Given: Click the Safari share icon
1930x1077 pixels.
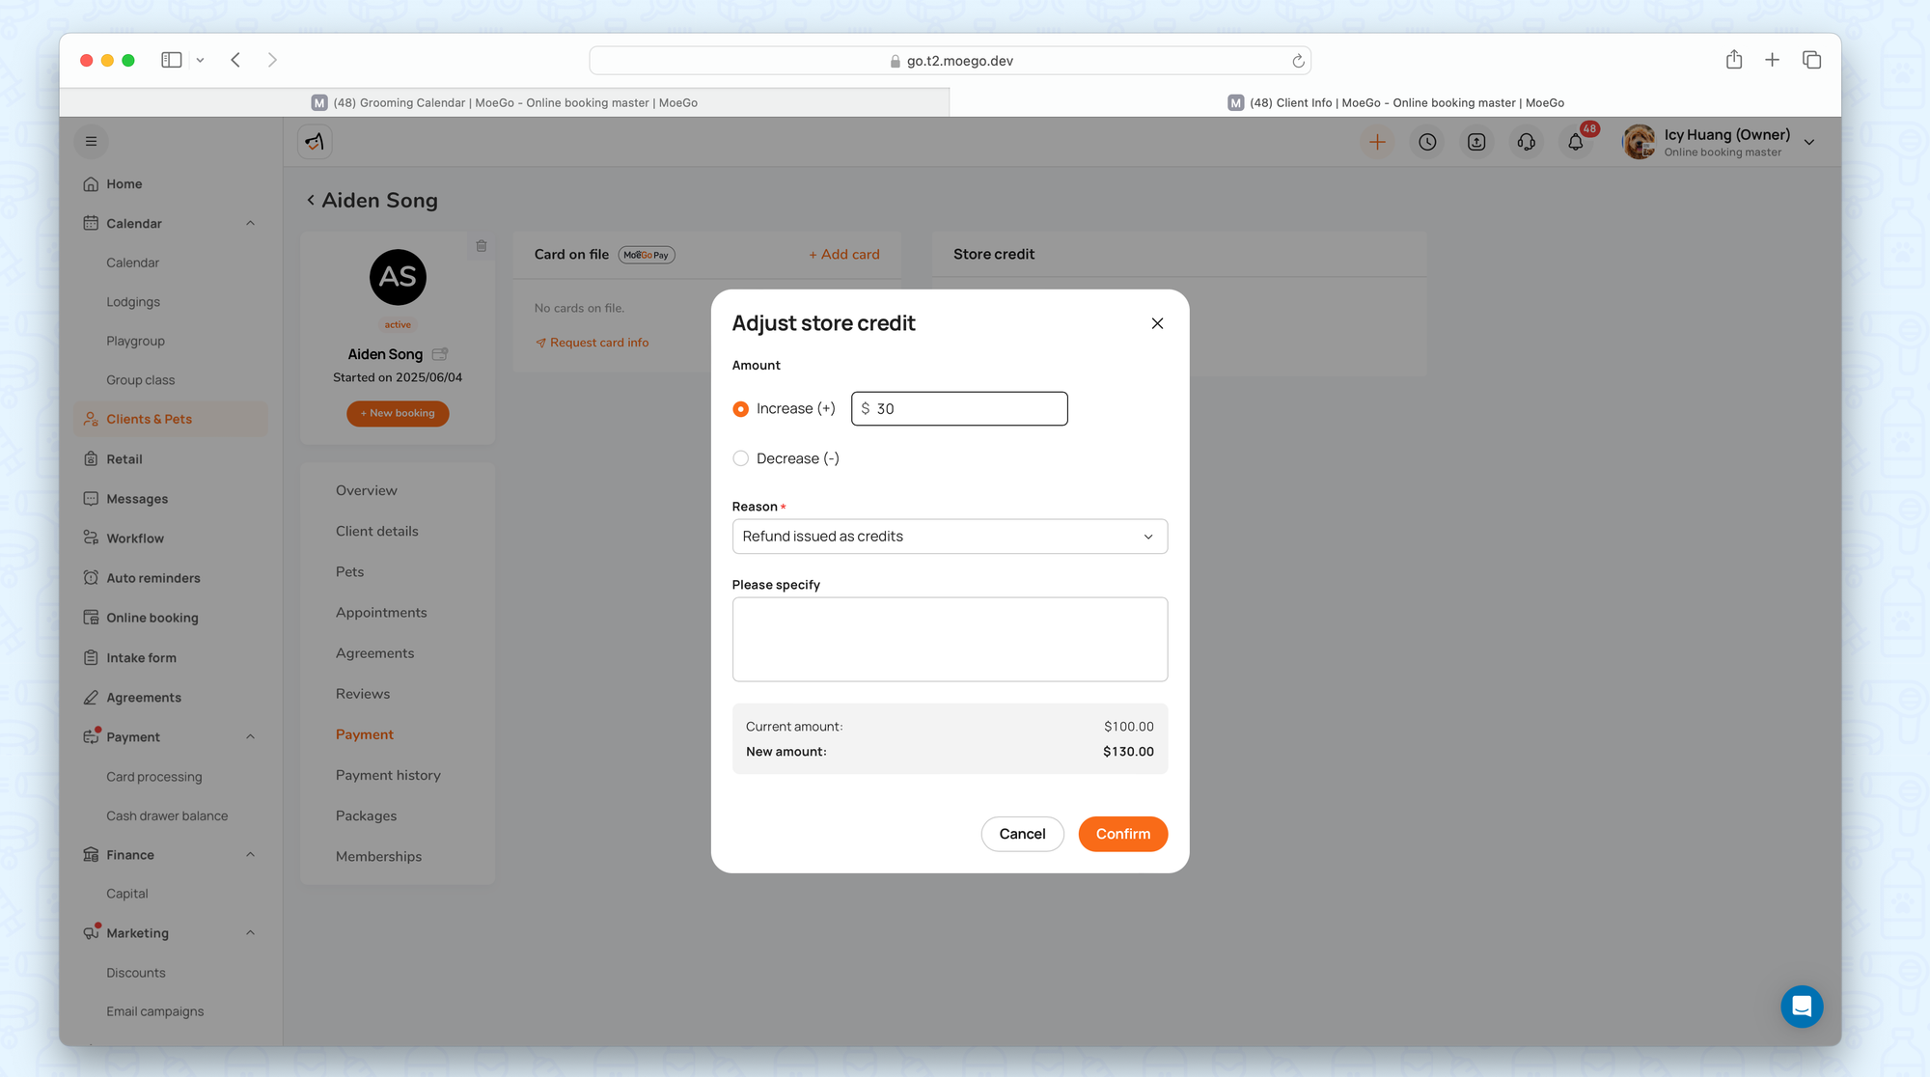Looking at the screenshot, I should [x=1734, y=60].
